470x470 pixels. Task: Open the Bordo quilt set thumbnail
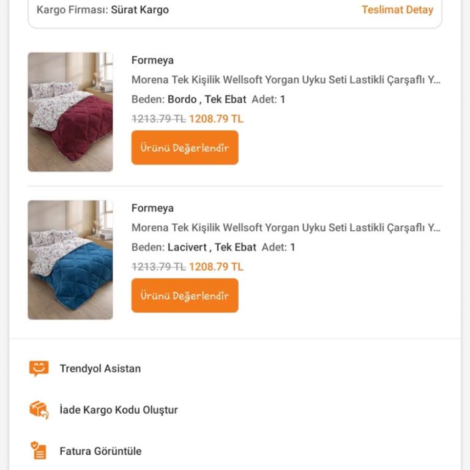pos(70,112)
